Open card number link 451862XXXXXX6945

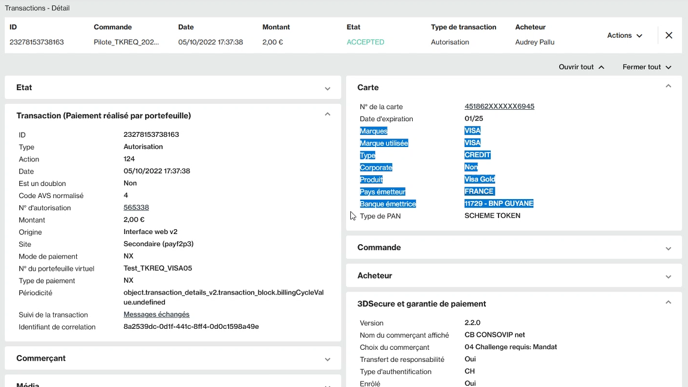tap(499, 106)
